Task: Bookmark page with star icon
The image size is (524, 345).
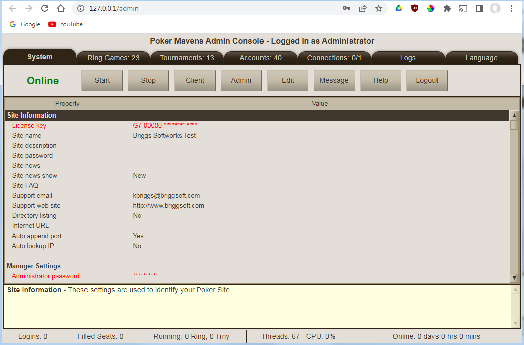Action: point(379,8)
